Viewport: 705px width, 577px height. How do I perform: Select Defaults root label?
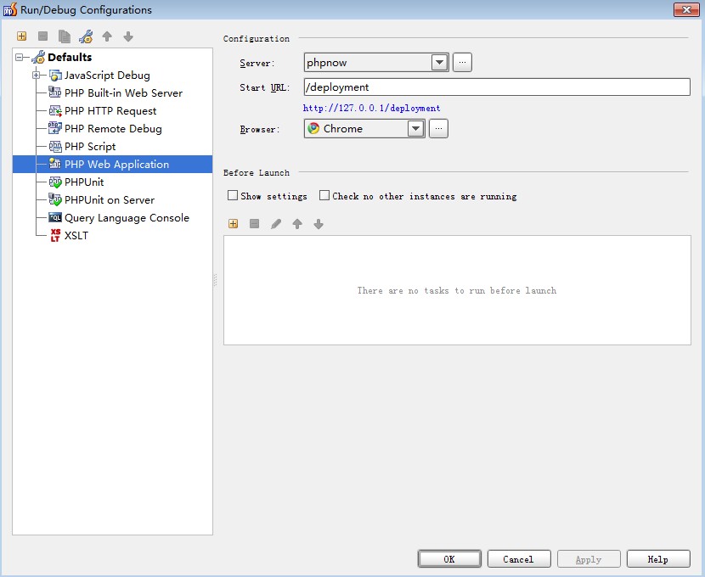70,57
